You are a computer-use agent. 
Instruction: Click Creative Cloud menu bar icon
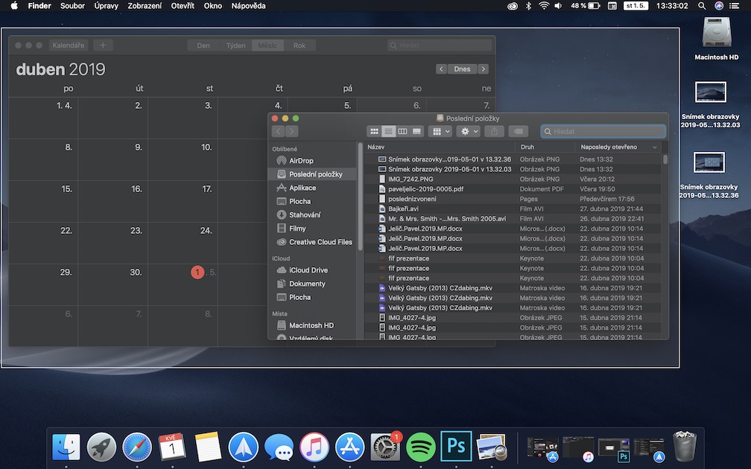(513, 6)
